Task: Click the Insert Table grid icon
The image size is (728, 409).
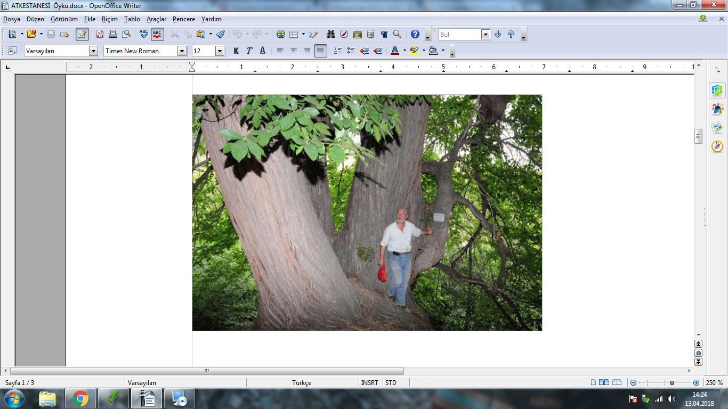Action: click(294, 34)
